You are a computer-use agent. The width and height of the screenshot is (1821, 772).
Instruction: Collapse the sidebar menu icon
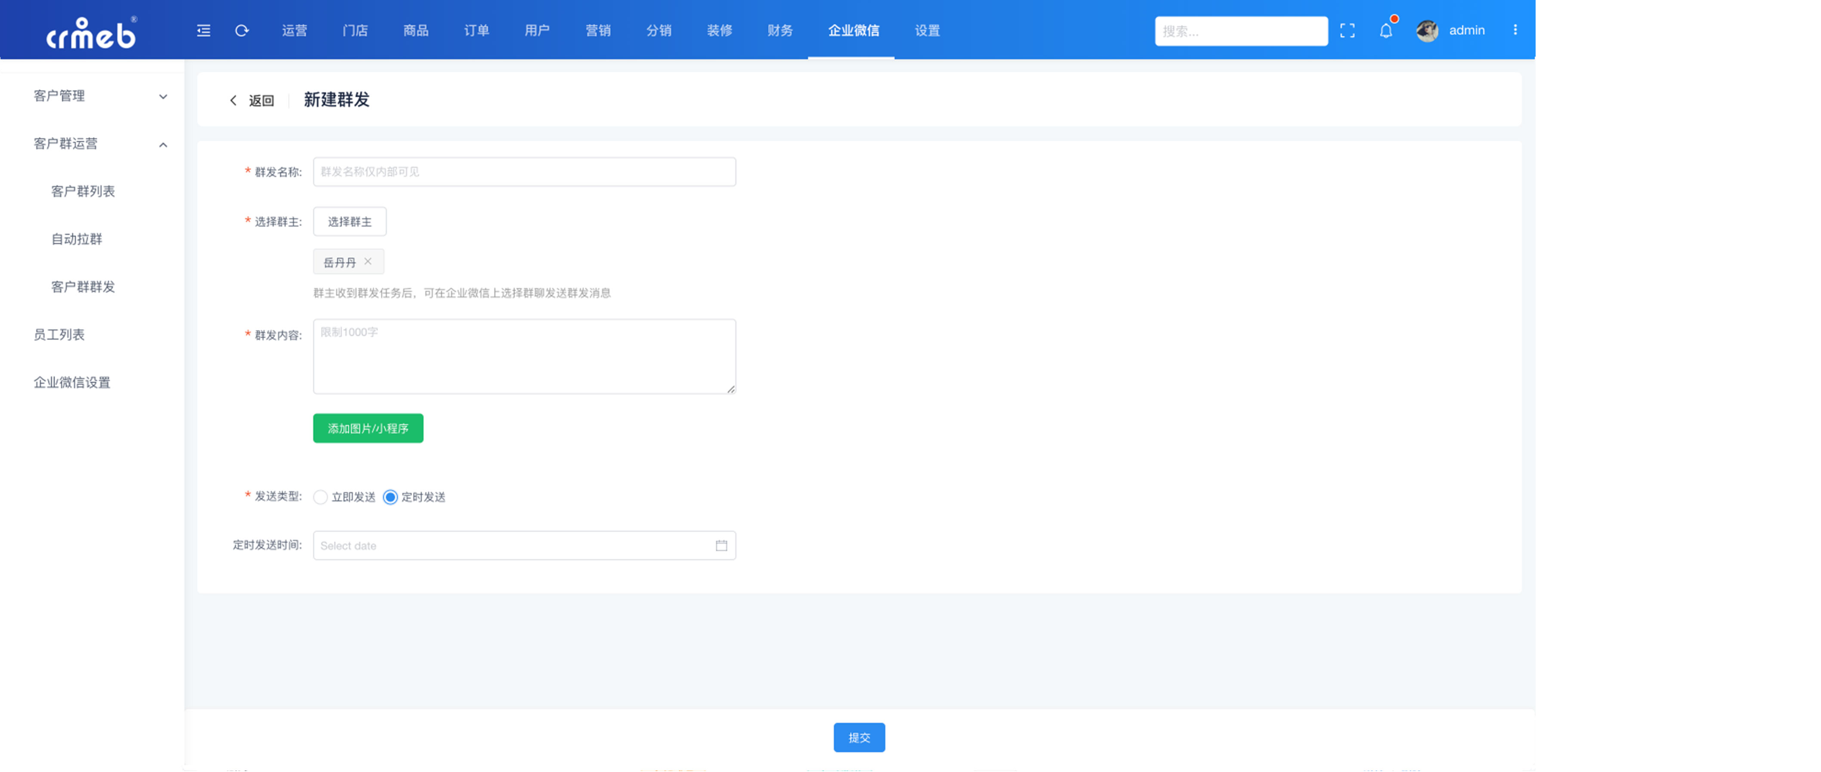204,31
